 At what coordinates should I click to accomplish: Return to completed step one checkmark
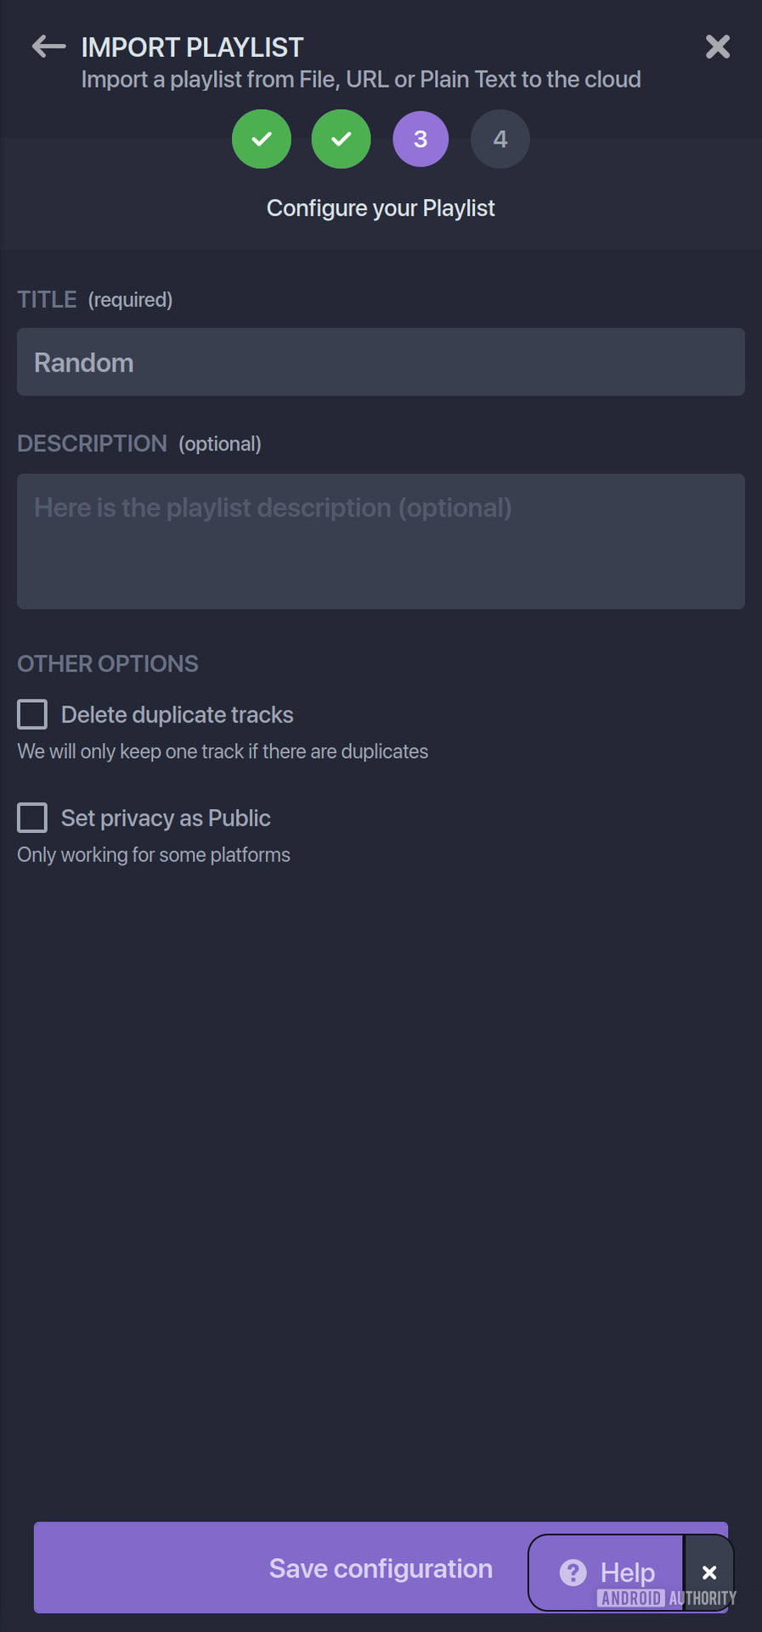coord(262,139)
